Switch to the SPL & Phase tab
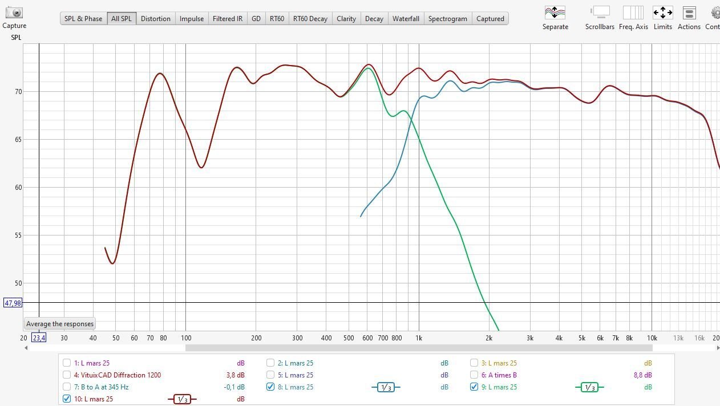Viewport: 720px width, 406px height. click(83, 18)
